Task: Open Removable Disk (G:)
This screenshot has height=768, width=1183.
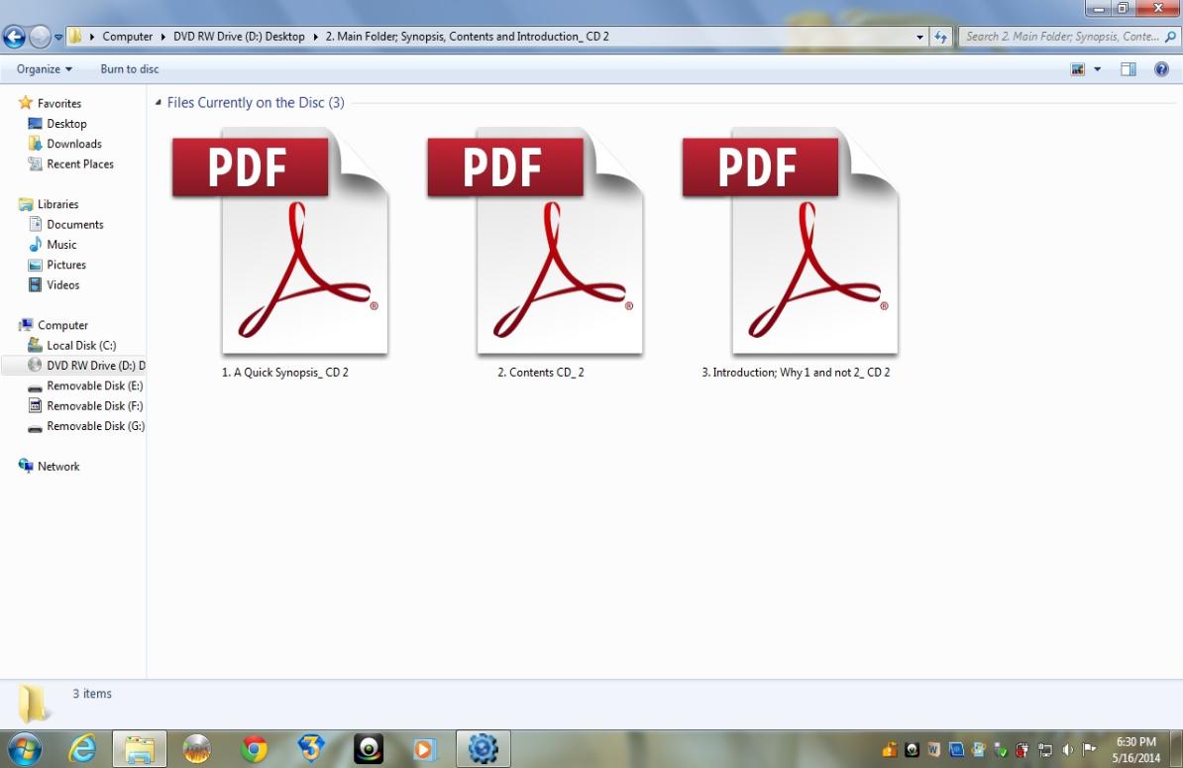Action: coord(94,426)
